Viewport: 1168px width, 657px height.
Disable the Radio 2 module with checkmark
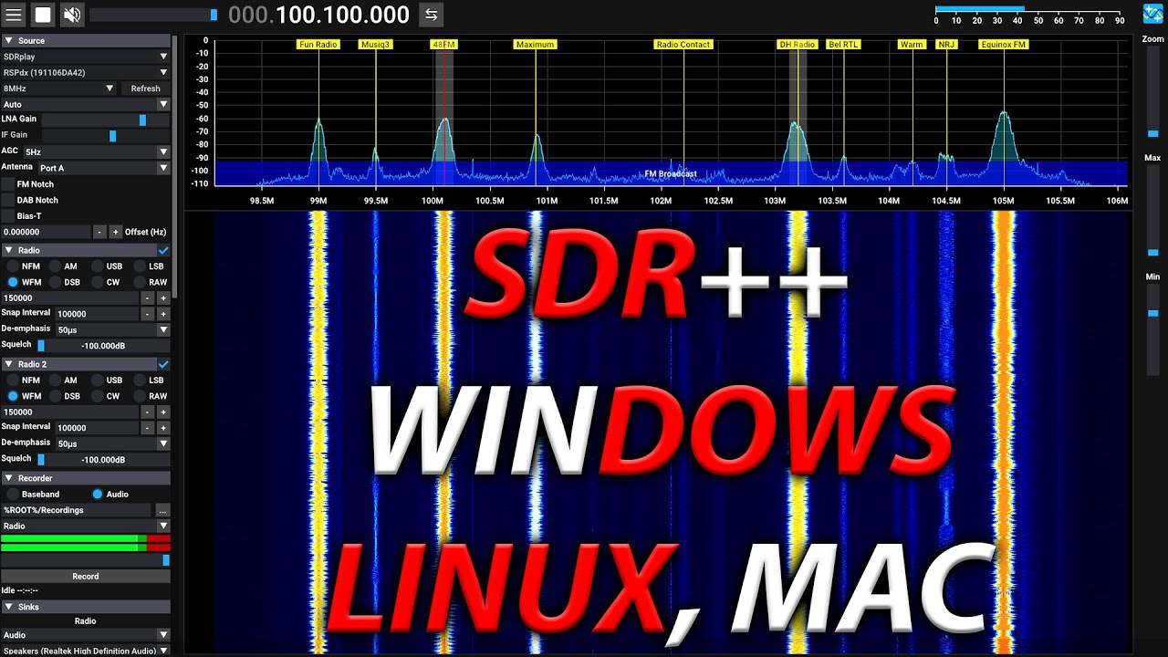163,364
